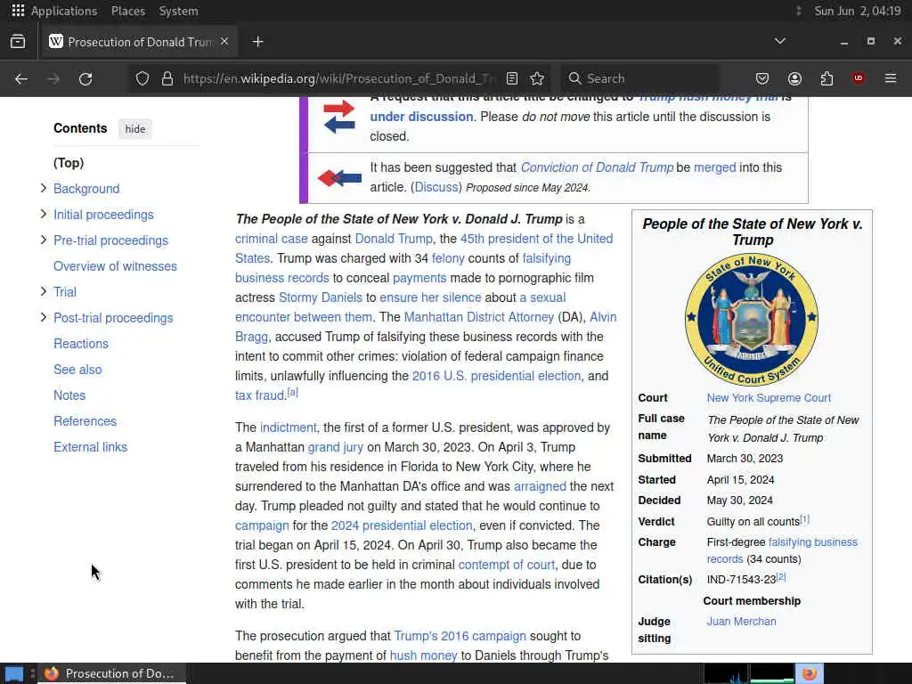The height and width of the screenshot is (684, 912).
Task: Go to See also section
Action: coord(77,370)
